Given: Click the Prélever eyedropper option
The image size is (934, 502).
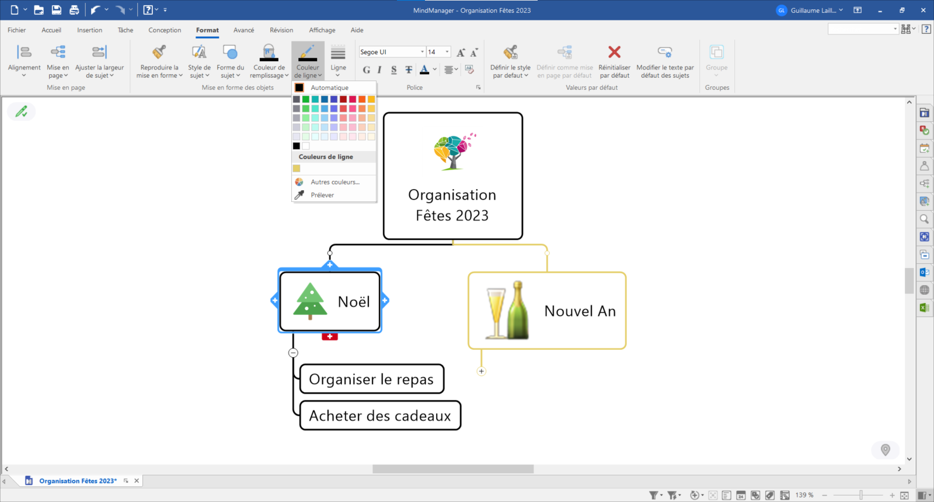Looking at the screenshot, I should [x=322, y=195].
